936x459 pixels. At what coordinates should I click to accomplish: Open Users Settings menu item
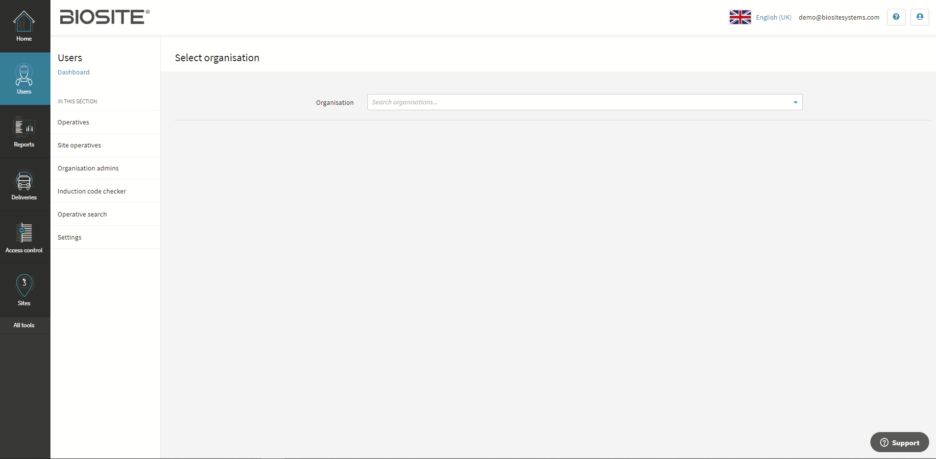(70, 238)
